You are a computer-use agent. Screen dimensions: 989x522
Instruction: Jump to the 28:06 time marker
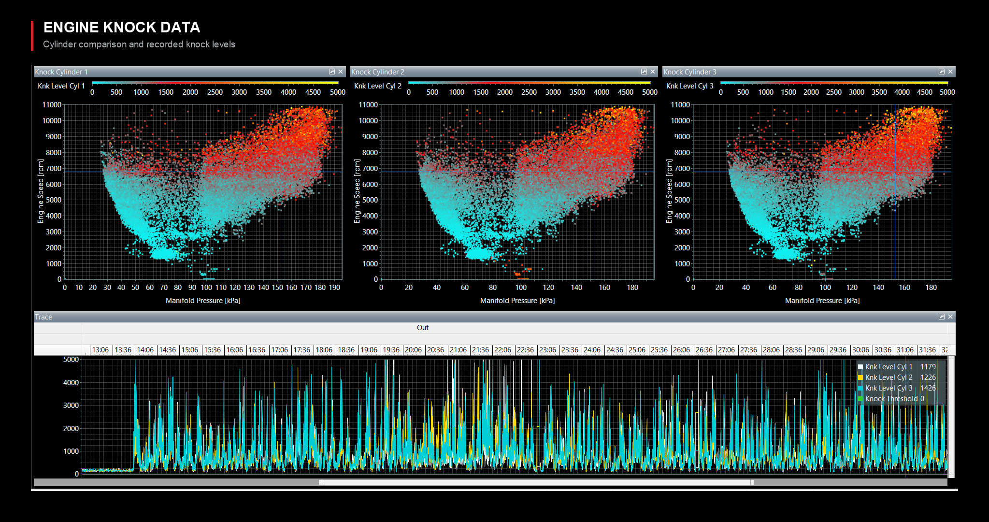click(x=771, y=350)
